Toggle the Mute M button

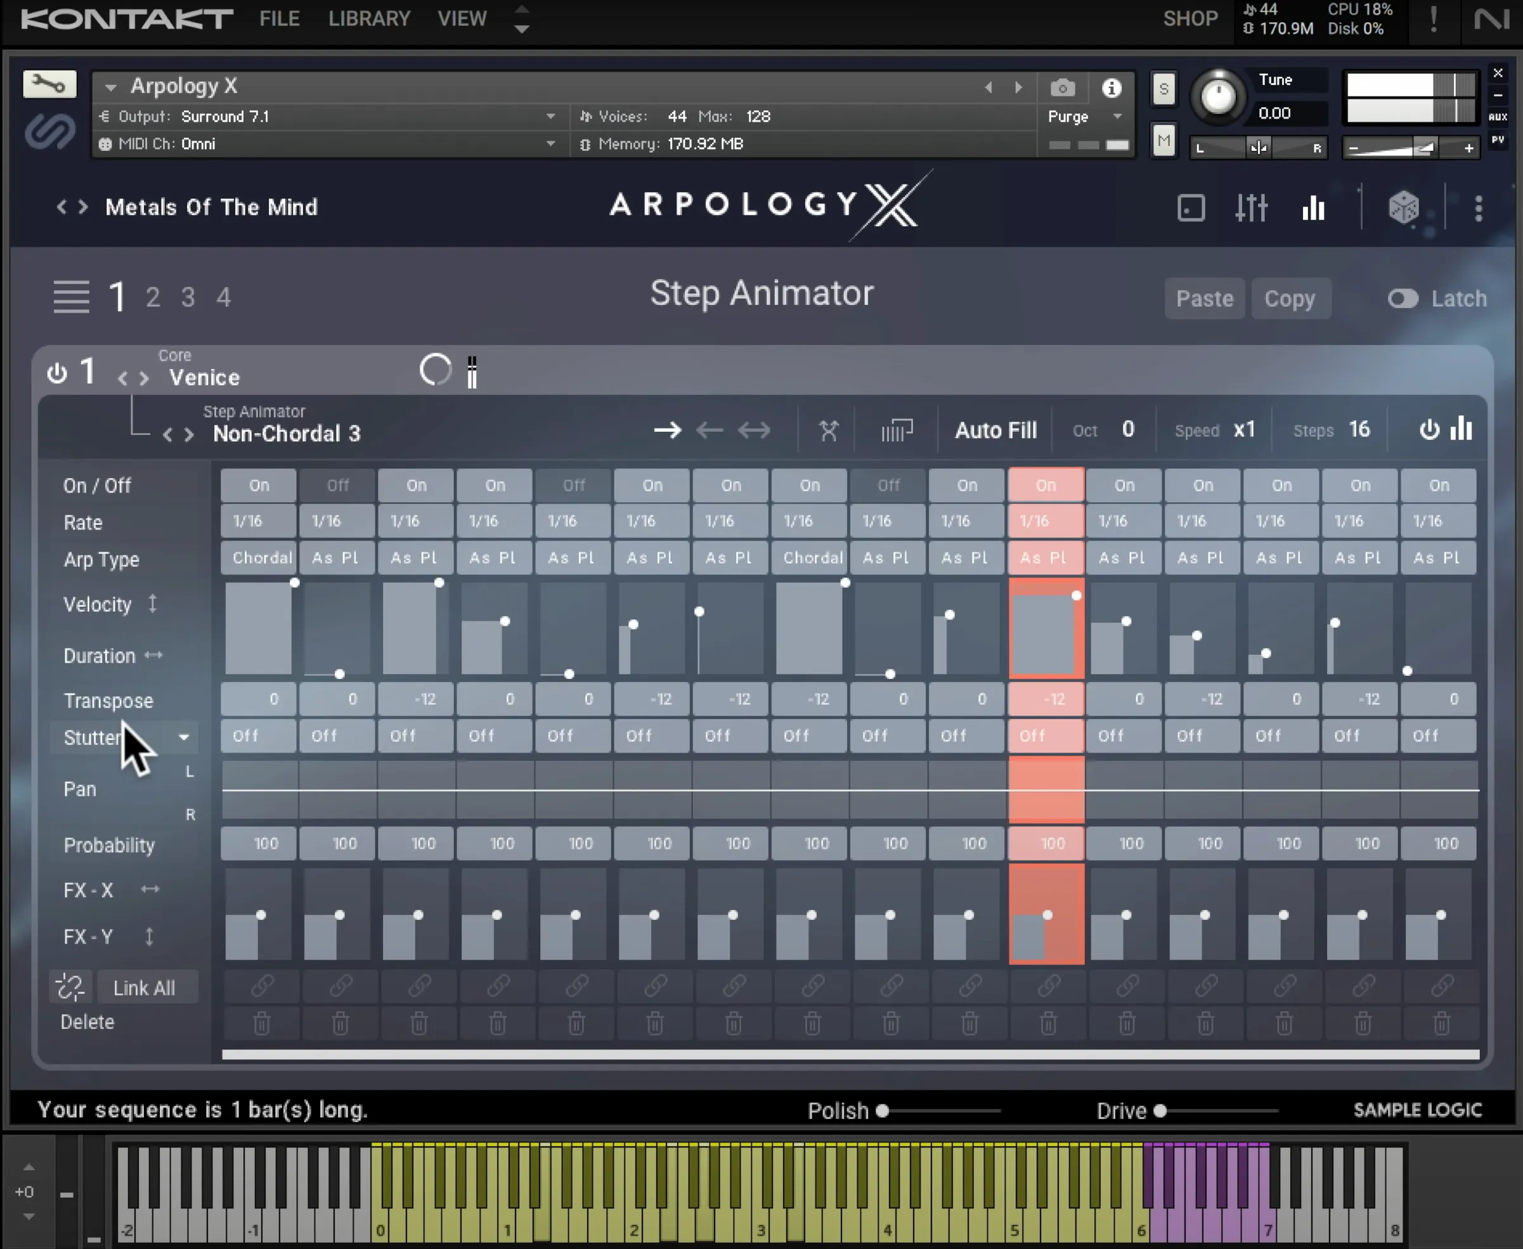pyautogui.click(x=1163, y=140)
